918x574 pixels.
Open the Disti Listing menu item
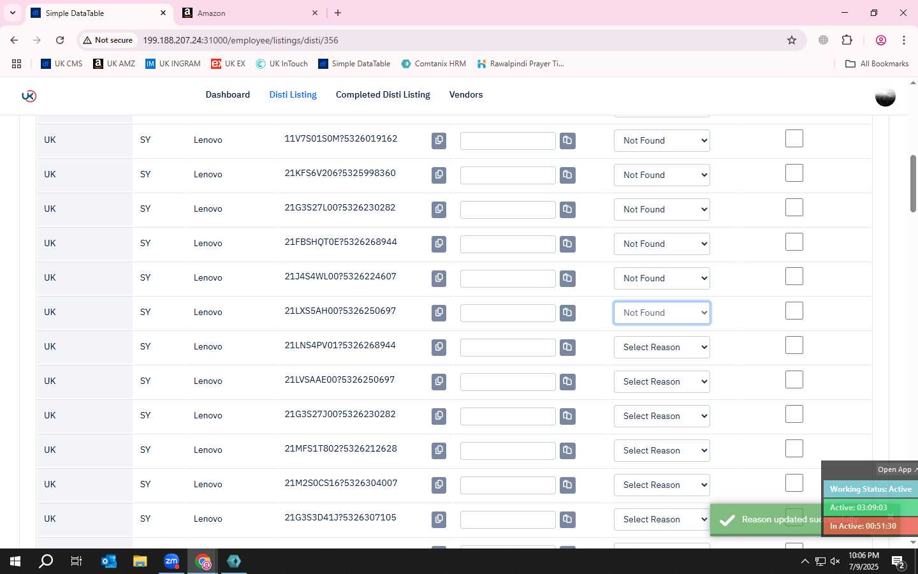(293, 94)
